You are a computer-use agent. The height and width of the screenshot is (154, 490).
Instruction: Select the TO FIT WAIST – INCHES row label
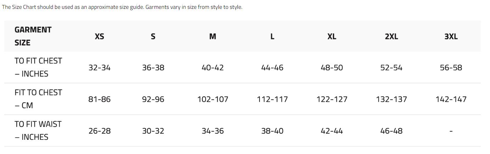click(38, 131)
